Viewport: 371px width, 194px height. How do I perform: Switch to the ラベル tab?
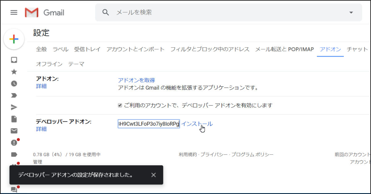coord(61,49)
